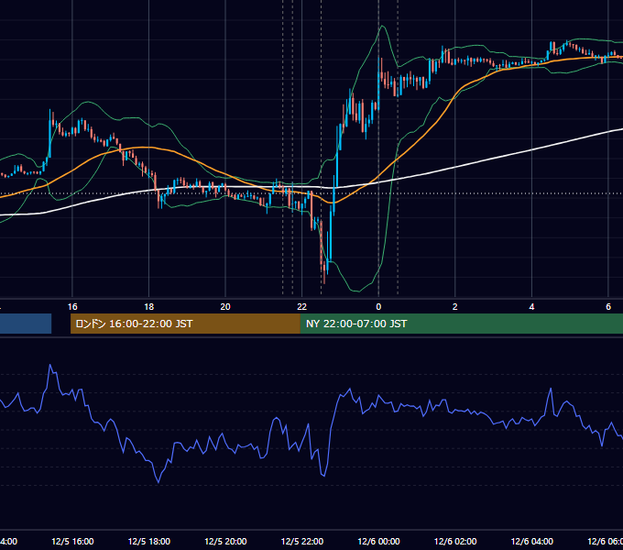Viewport: 623px width, 550px height.
Task: Click the 12/6 00:00 time label
Action: pos(378,541)
